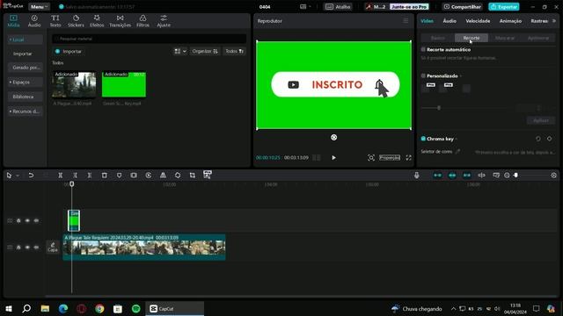Select the crop tool in timeline toolbar

pos(193,176)
